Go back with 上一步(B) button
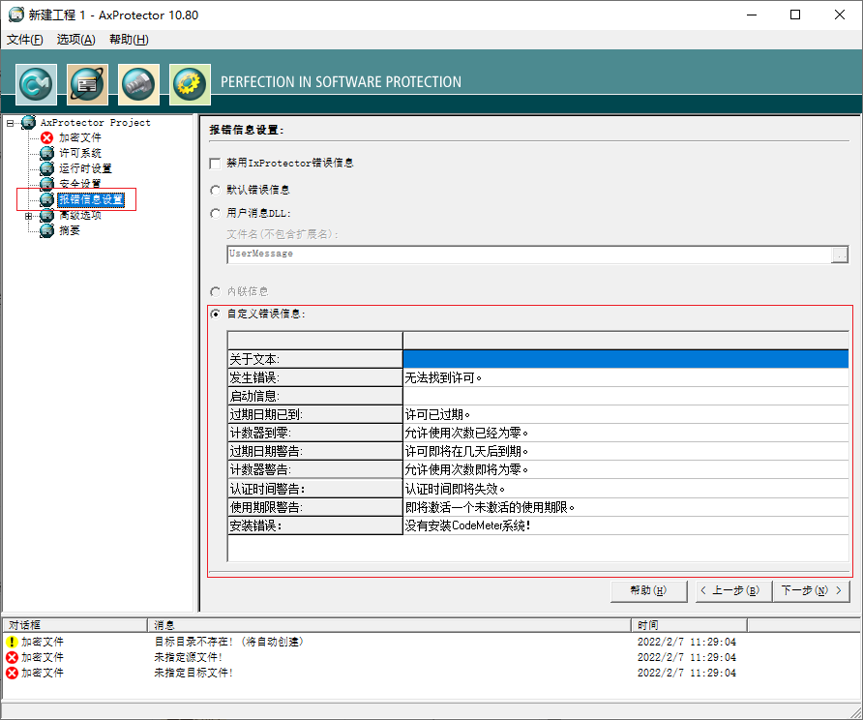 [x=733, y=591]
